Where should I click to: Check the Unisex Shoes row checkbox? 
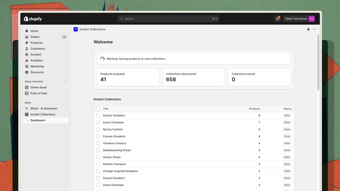98,157
